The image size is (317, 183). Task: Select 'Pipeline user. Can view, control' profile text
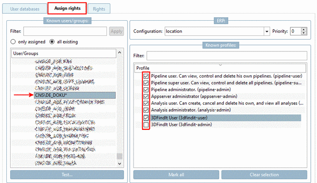[x=227, y=76]
